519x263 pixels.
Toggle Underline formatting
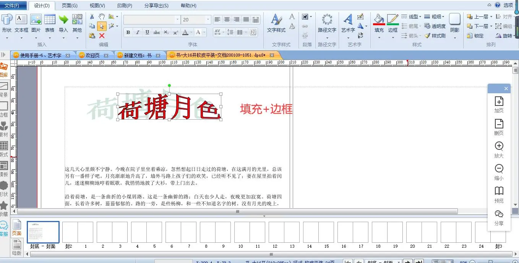(x=147, y=32)
